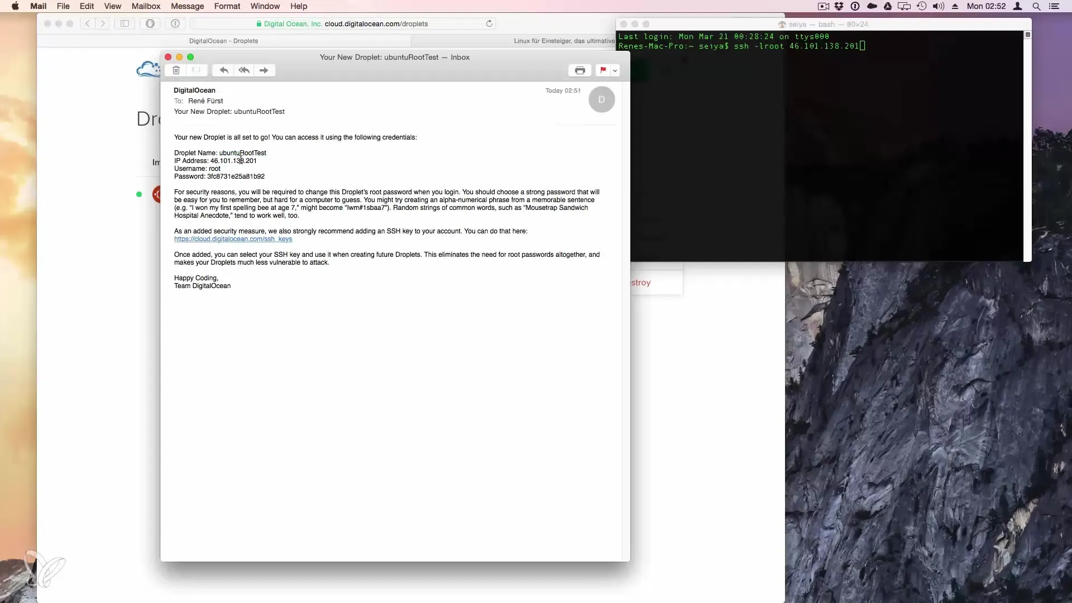Viewport: 1072px width, 603px height.
Task: Open the volume menu bar icon
Action: pos(939,6)
